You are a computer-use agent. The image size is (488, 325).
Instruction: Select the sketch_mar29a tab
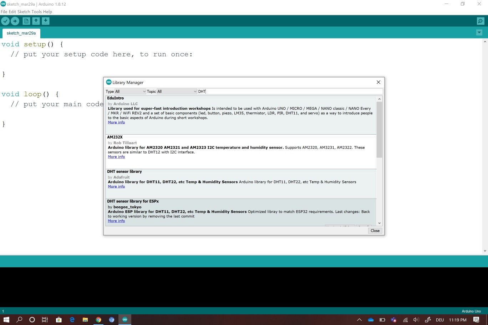pos(21,33)
